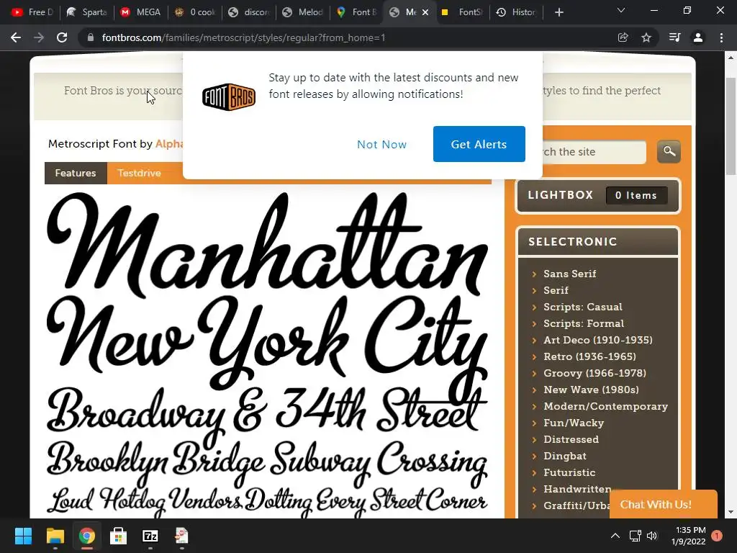737x553 pixels.
Task: Expand the Serif category
Action: point(556,290)
